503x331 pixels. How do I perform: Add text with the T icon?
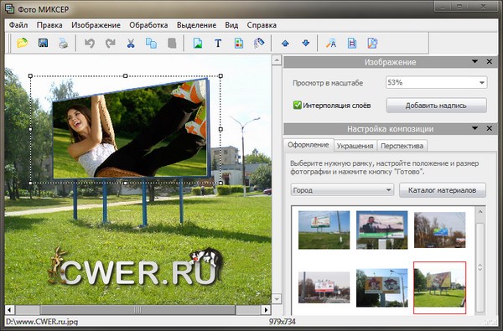[218, 43]
